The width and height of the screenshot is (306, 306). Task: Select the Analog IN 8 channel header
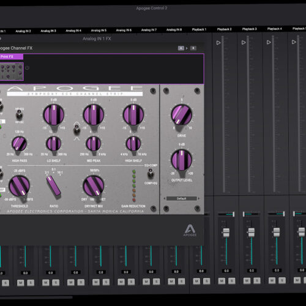tap(174, 30)
